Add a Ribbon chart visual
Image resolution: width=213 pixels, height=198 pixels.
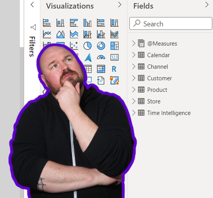click(x=115, y=34)
